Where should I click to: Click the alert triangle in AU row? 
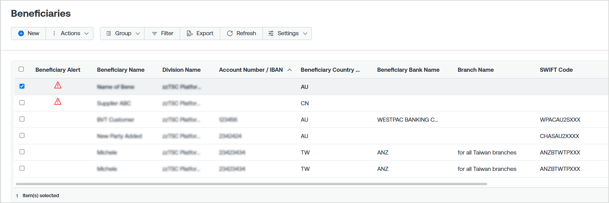point(58,85)
